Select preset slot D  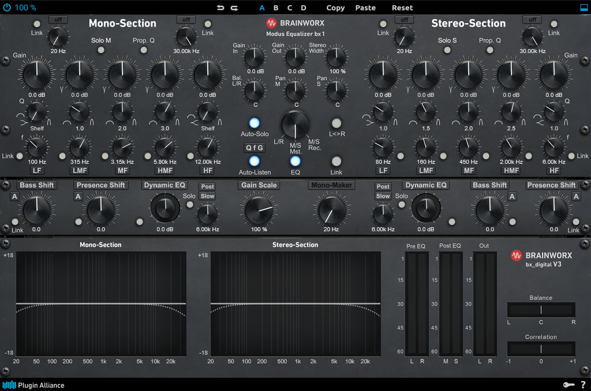coord(304,8)
